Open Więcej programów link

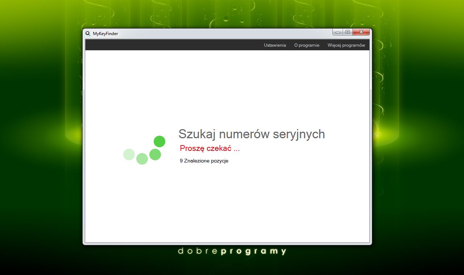point(346,45)
